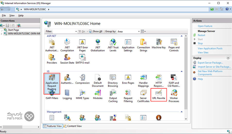The width and height of the screenshot is (232, 134).
Task: Click the Back navigation arrow
Action: click(2, 10)
